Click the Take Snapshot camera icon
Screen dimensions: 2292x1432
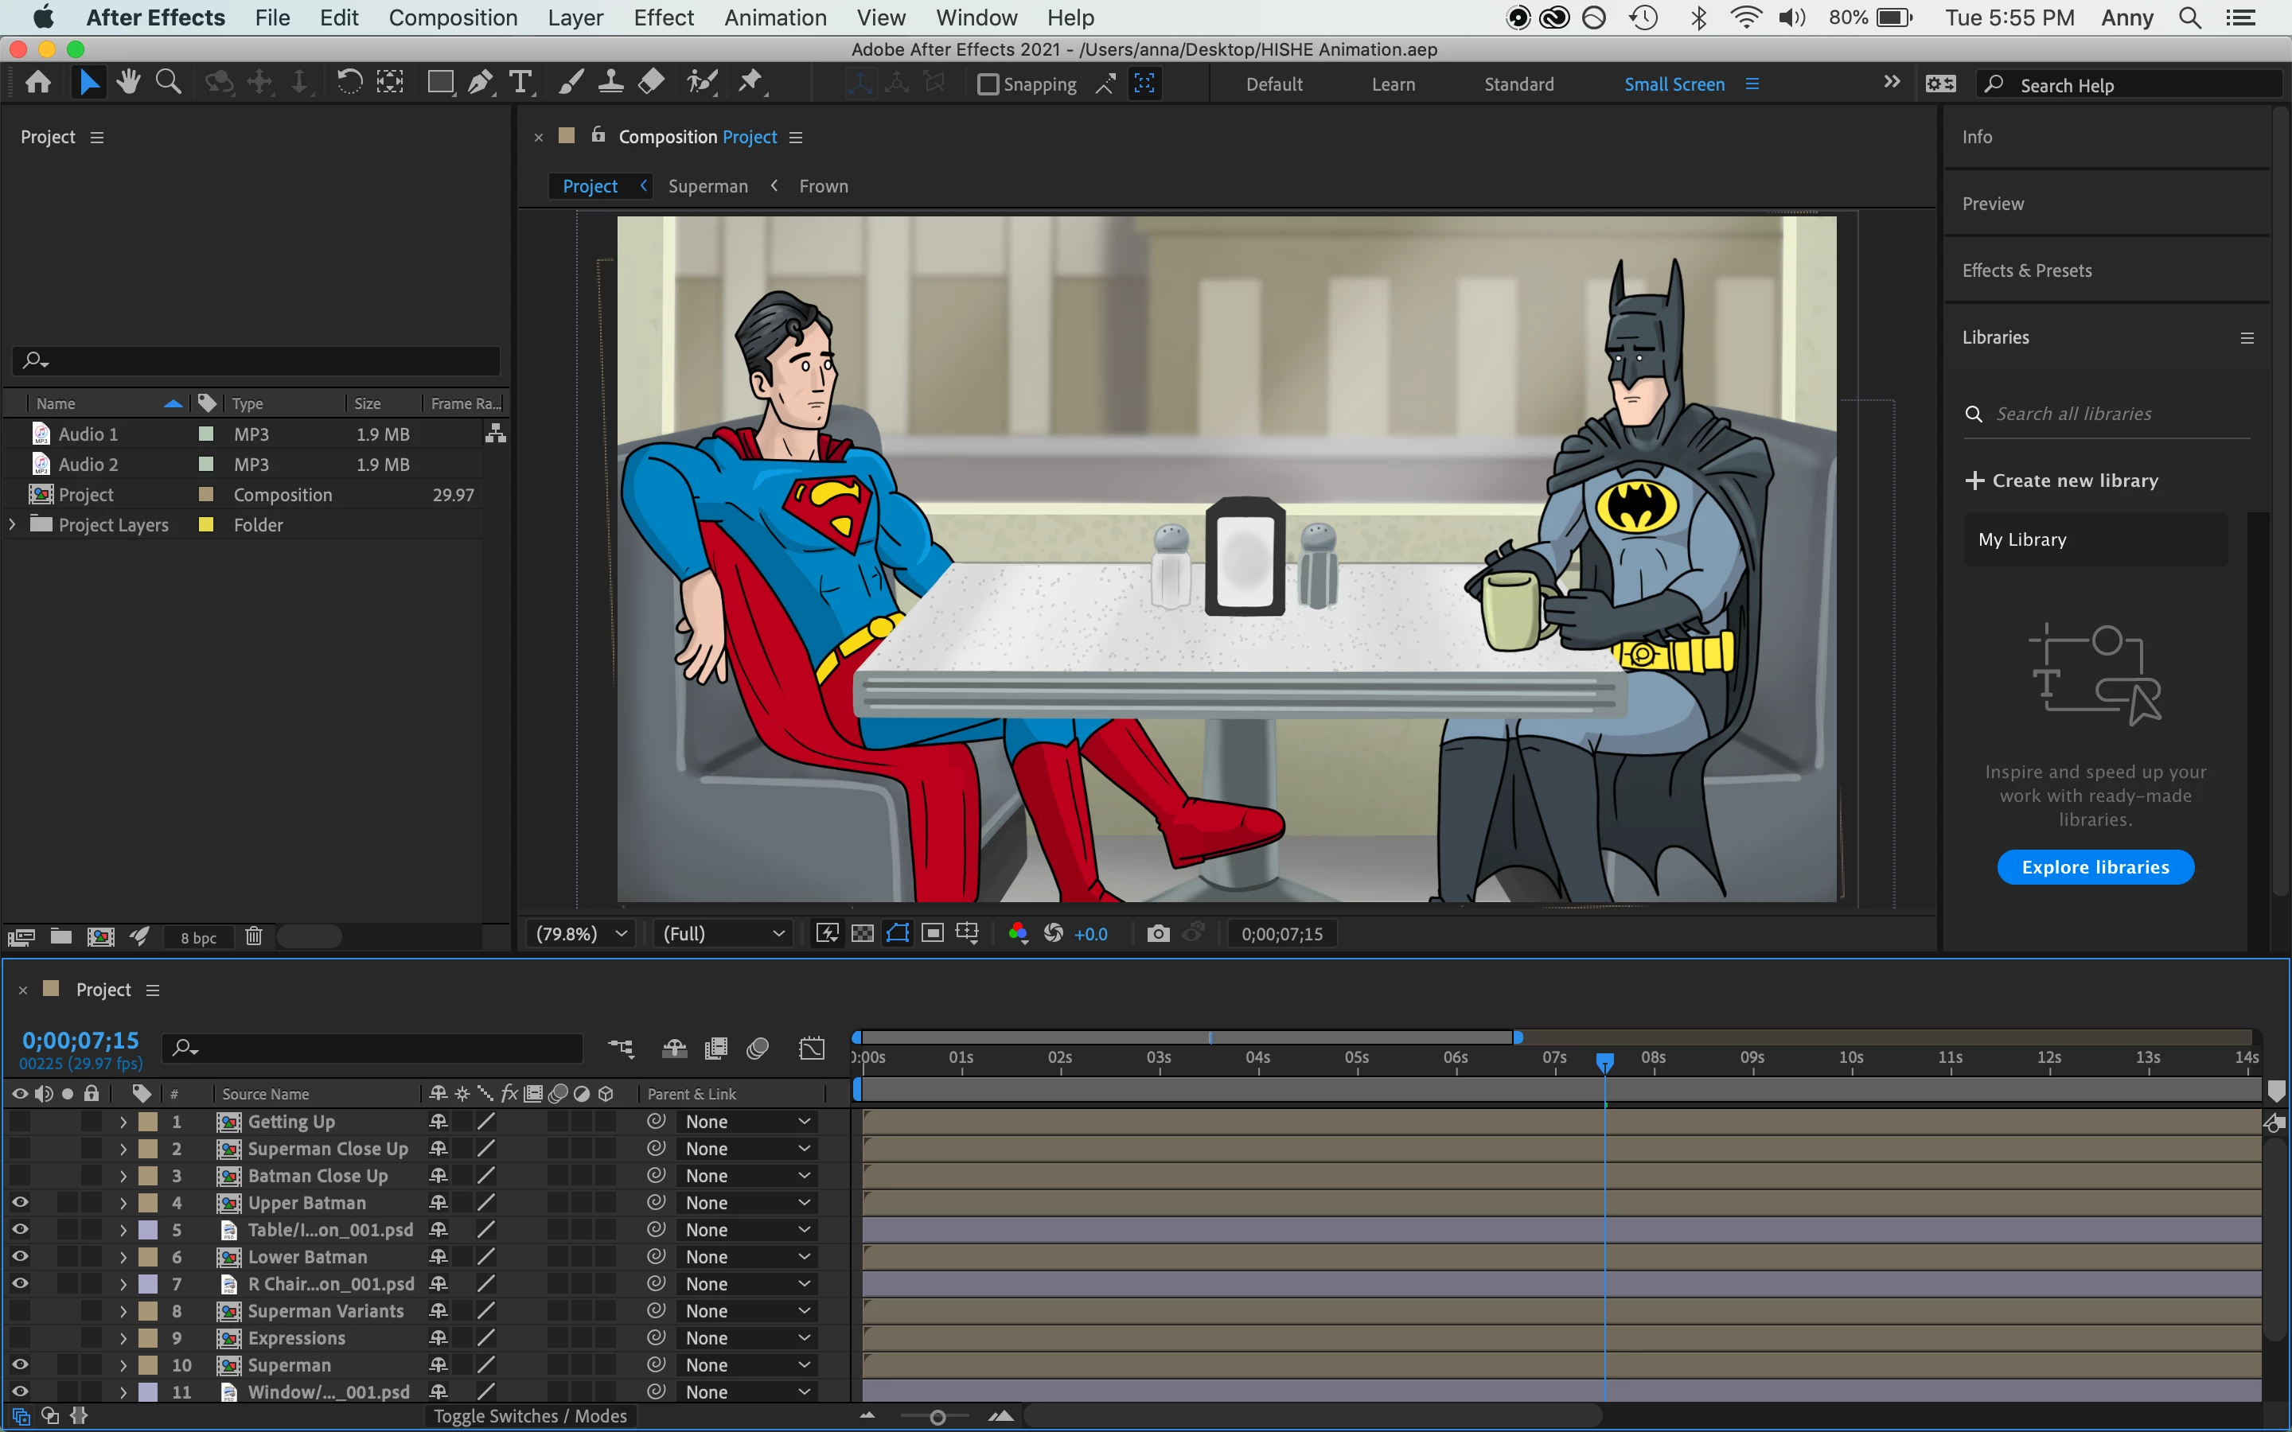click(1157, 934)
